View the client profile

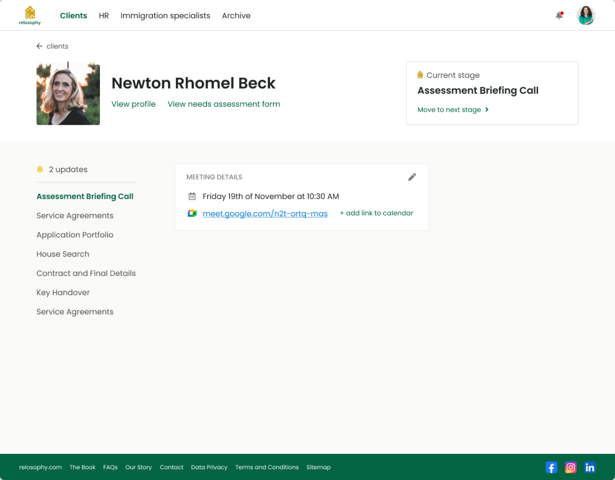134,104
